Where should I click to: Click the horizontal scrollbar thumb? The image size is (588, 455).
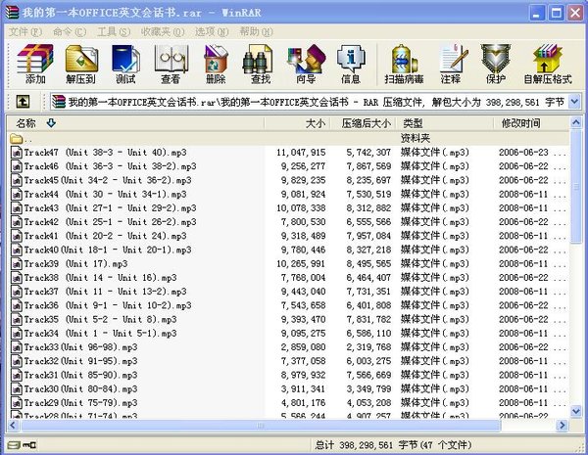pyautogui.click(x=261, y=425)
